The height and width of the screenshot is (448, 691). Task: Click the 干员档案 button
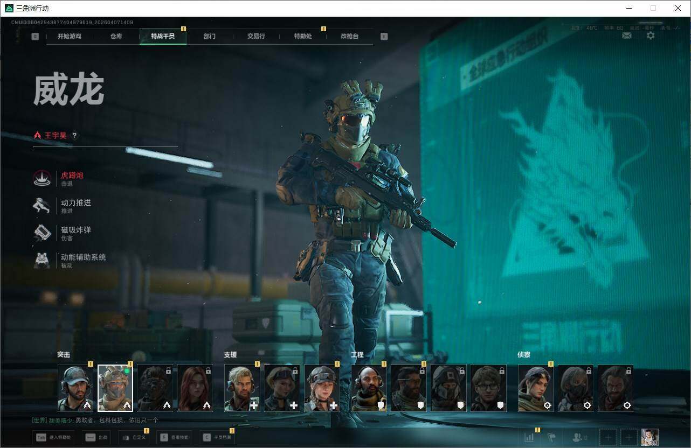tap(217, 438)
